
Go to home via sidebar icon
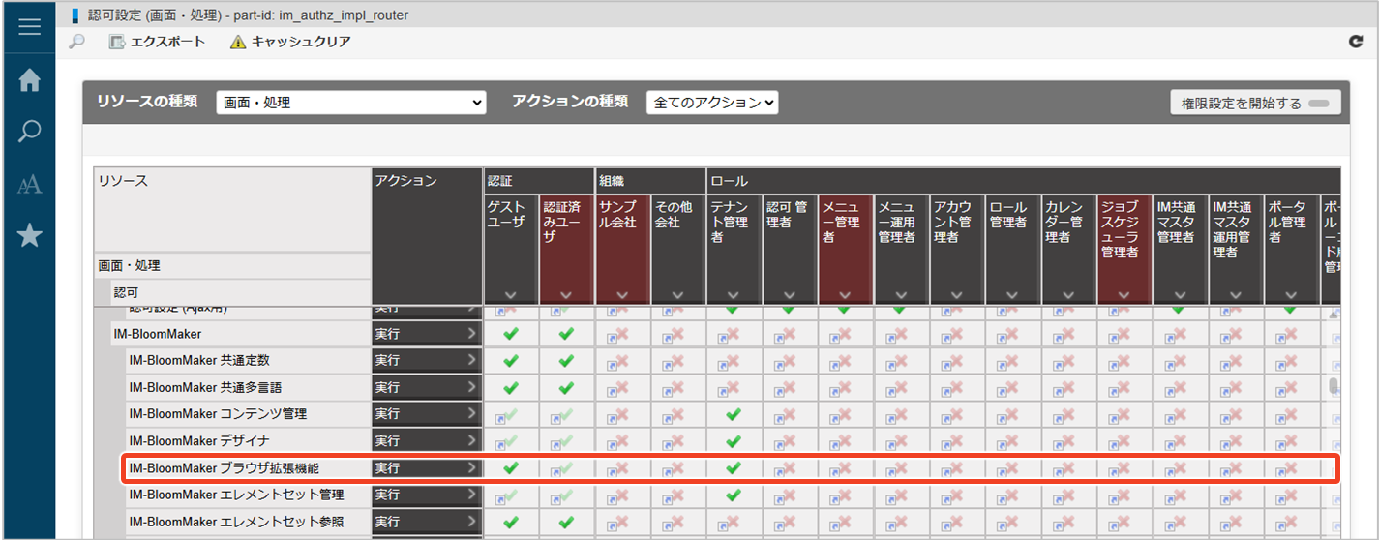coord(29,80)
